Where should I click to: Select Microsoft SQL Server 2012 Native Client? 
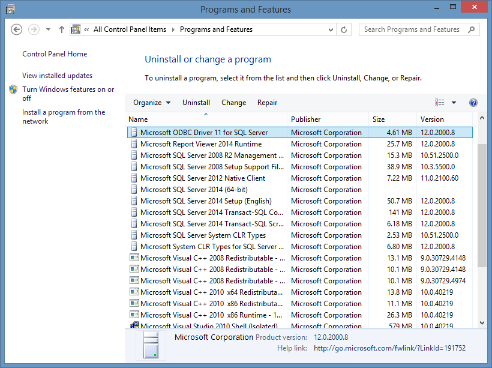click(299, 178)
